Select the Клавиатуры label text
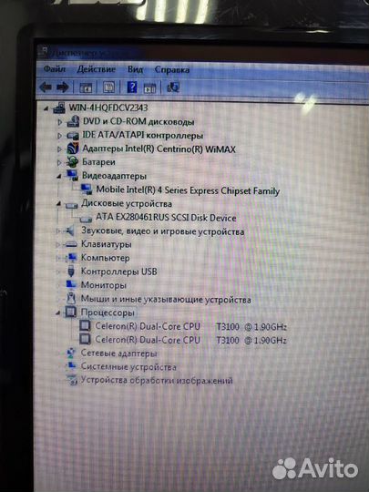The width and height of the screenshot is (369, 492). 106,244
